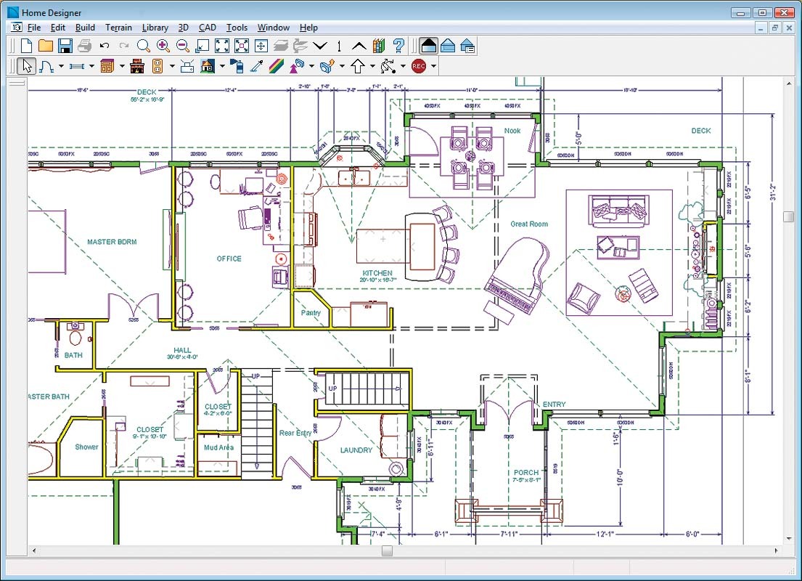Open the wall tool dropdown arrow
The width and height of the screenshot is (802, 581).
tap(91, 66)
